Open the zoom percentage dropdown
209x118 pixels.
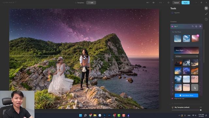(x=161, y=3)
